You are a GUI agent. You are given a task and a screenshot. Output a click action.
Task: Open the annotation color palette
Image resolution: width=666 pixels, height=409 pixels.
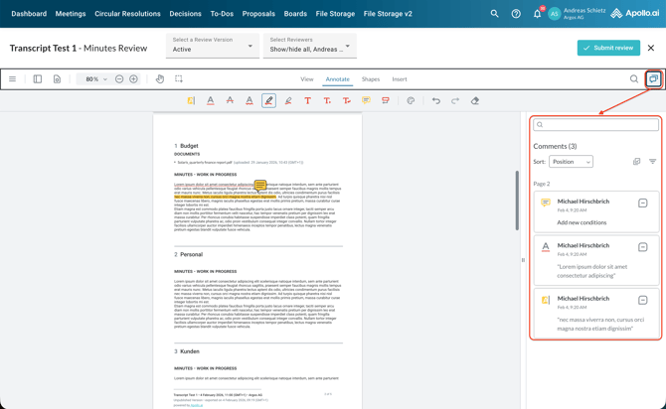tap(411, 100)
